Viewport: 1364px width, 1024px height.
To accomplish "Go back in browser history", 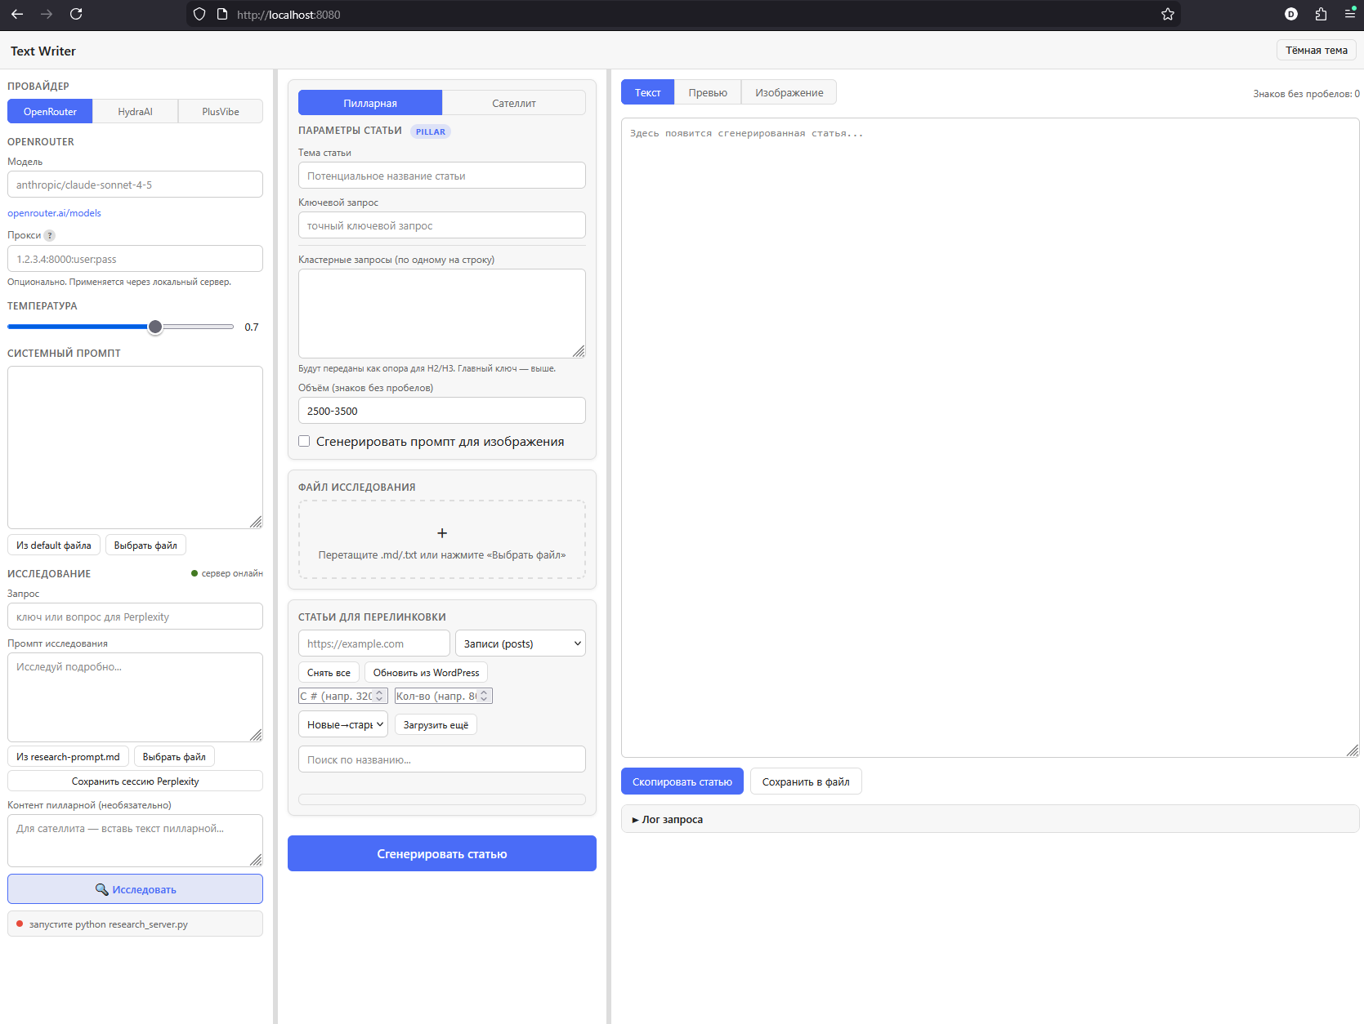I will pos(17,14).
